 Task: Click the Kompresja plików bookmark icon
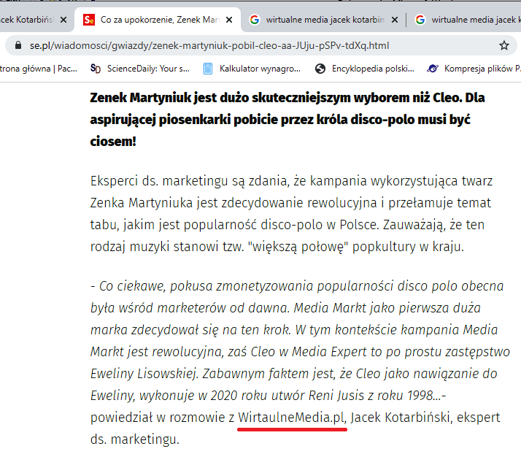click(433, 69)
